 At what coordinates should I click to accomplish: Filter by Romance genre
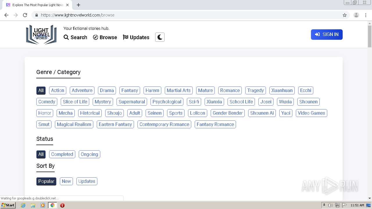pos(230,90)
